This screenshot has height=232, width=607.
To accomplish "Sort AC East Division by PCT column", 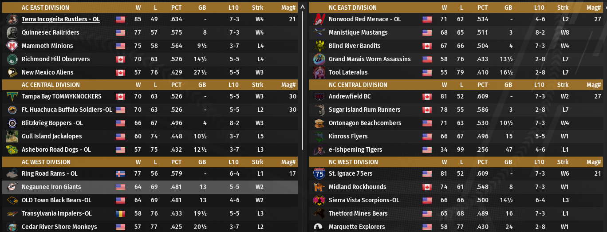I will pos(177,8).
